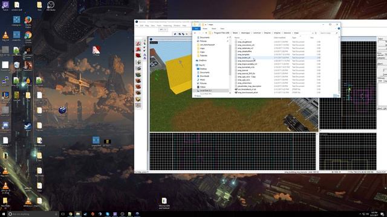The height and width of the screenshot is (217, 387).
Task: Click Program Files (x86) in breadcrumb
Action: [x=221, y=33]
